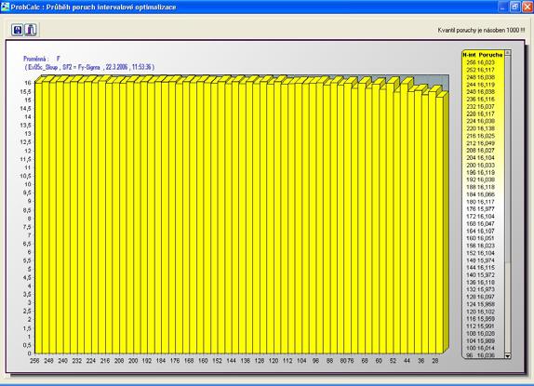Screen dimensions: 534x386
Task: Restore down the ProbCalc window
Action: (x=515, y=7)
